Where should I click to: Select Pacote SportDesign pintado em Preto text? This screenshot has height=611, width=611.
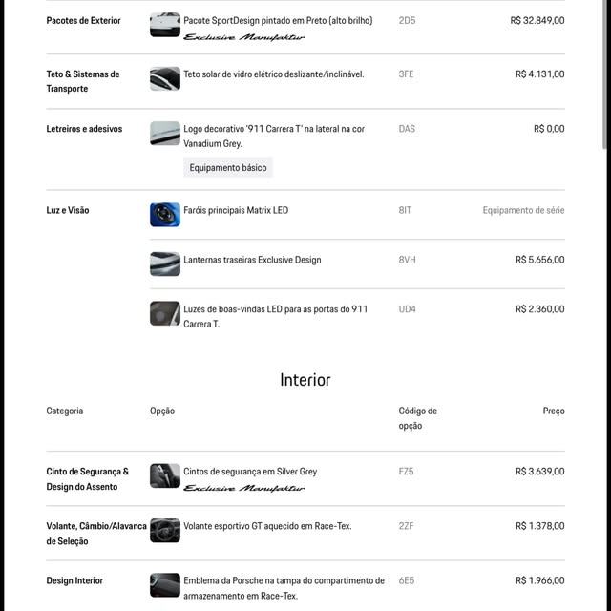coord(278,21)
